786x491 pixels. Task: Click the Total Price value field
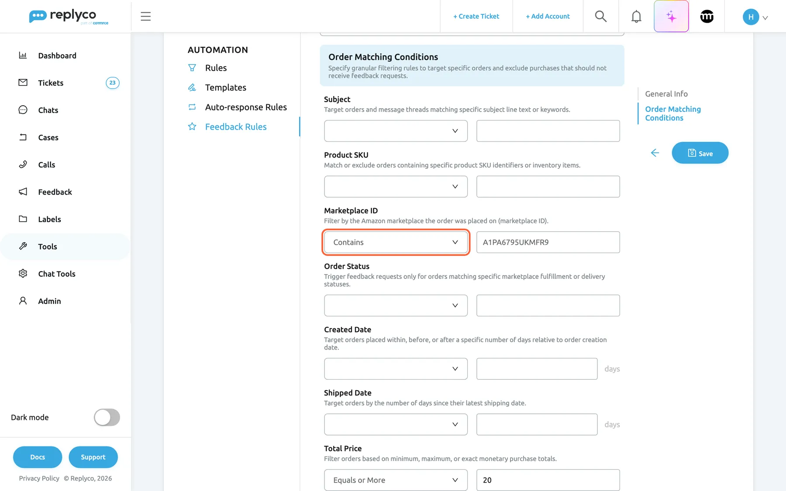(548, 480)
